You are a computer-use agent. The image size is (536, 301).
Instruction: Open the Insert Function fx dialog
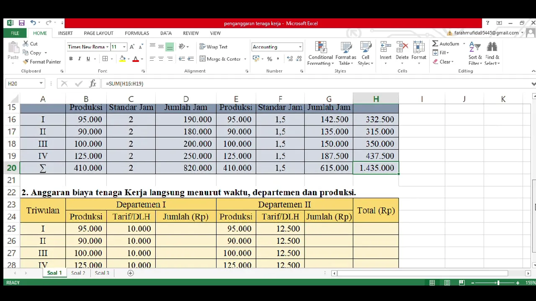[x=93, y=84]
